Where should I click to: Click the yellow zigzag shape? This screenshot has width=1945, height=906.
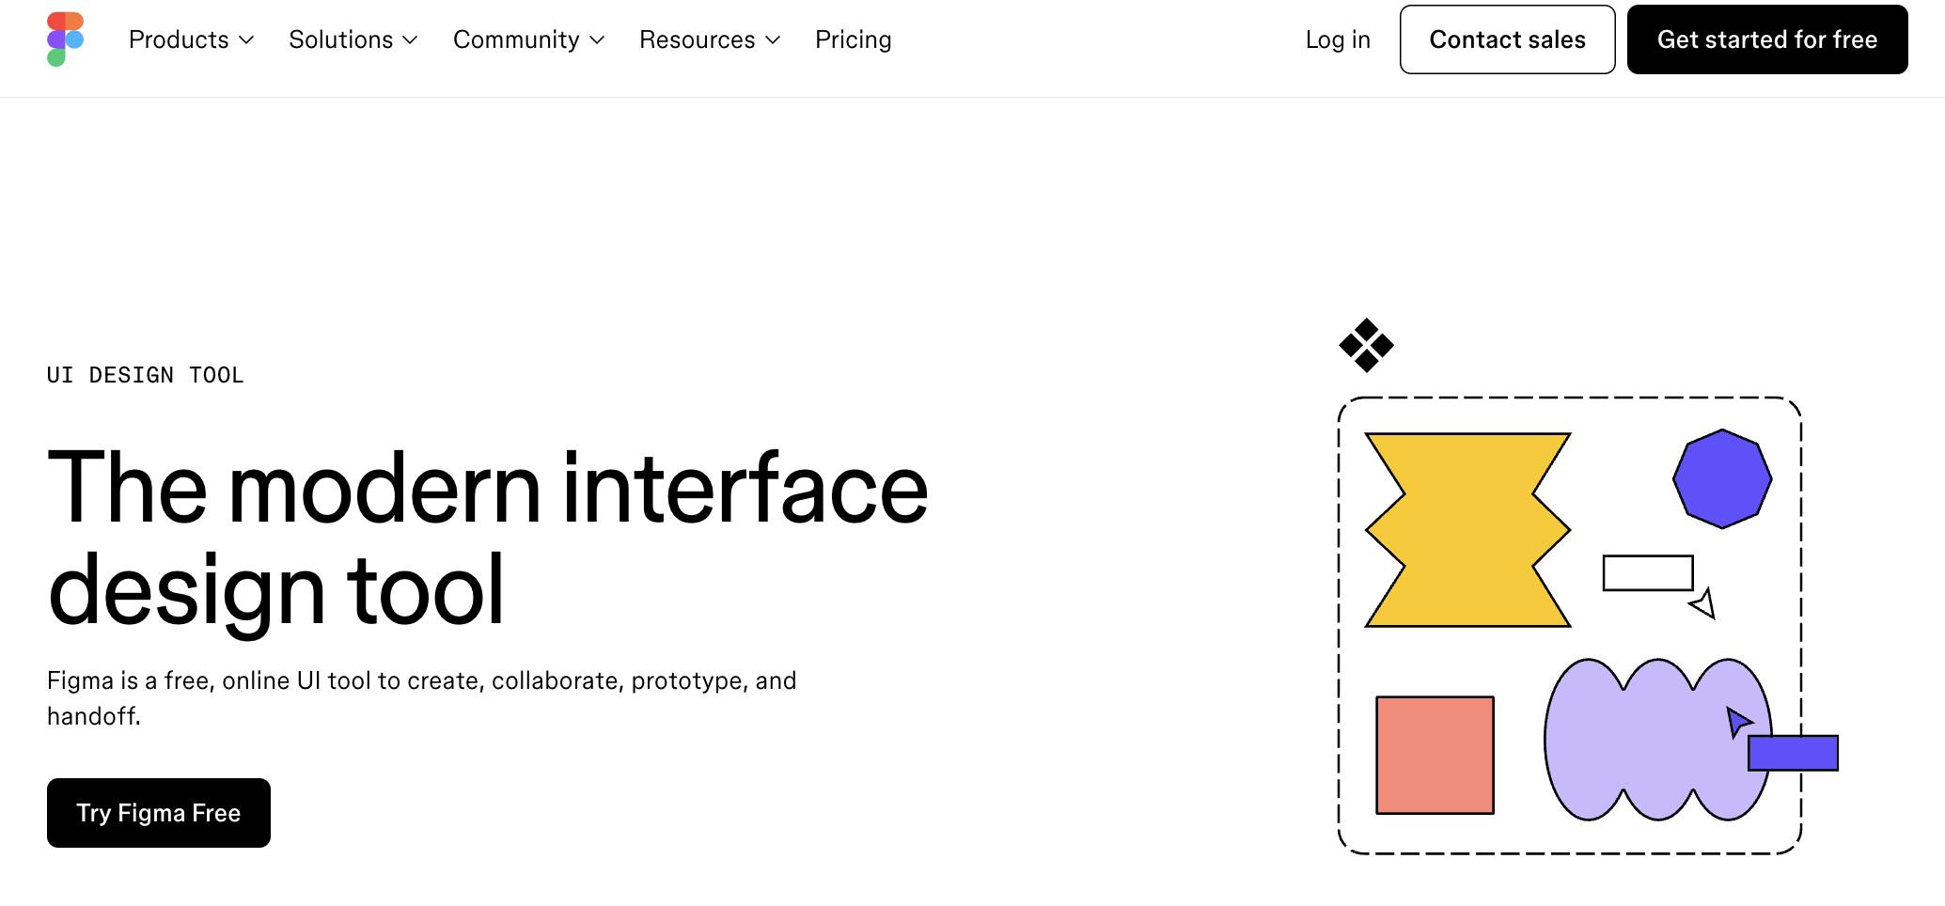pyautogui.click(x=1467, y=530)
